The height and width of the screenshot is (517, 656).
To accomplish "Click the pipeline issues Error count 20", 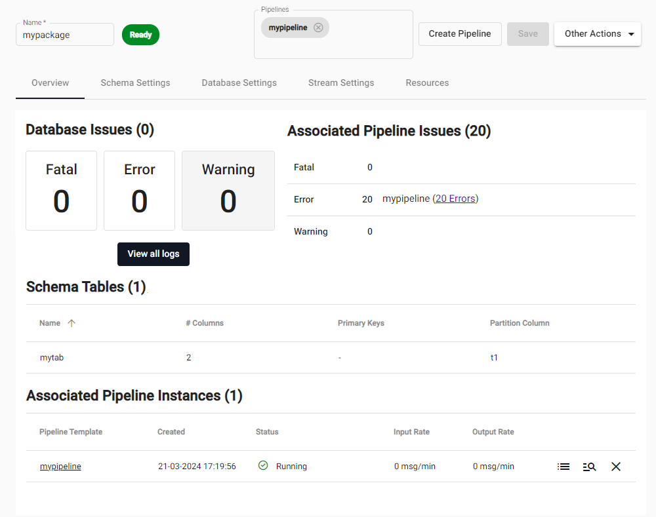I will click(x=367, y=199).
